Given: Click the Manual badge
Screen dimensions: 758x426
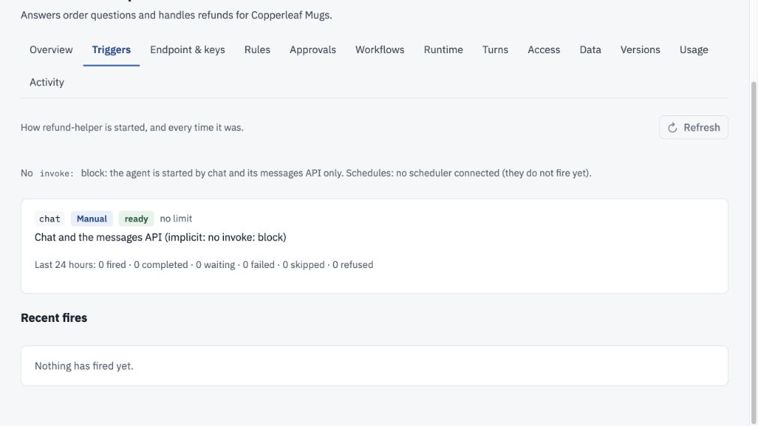Looking at the screenshot, I should [x=92, y=219].
